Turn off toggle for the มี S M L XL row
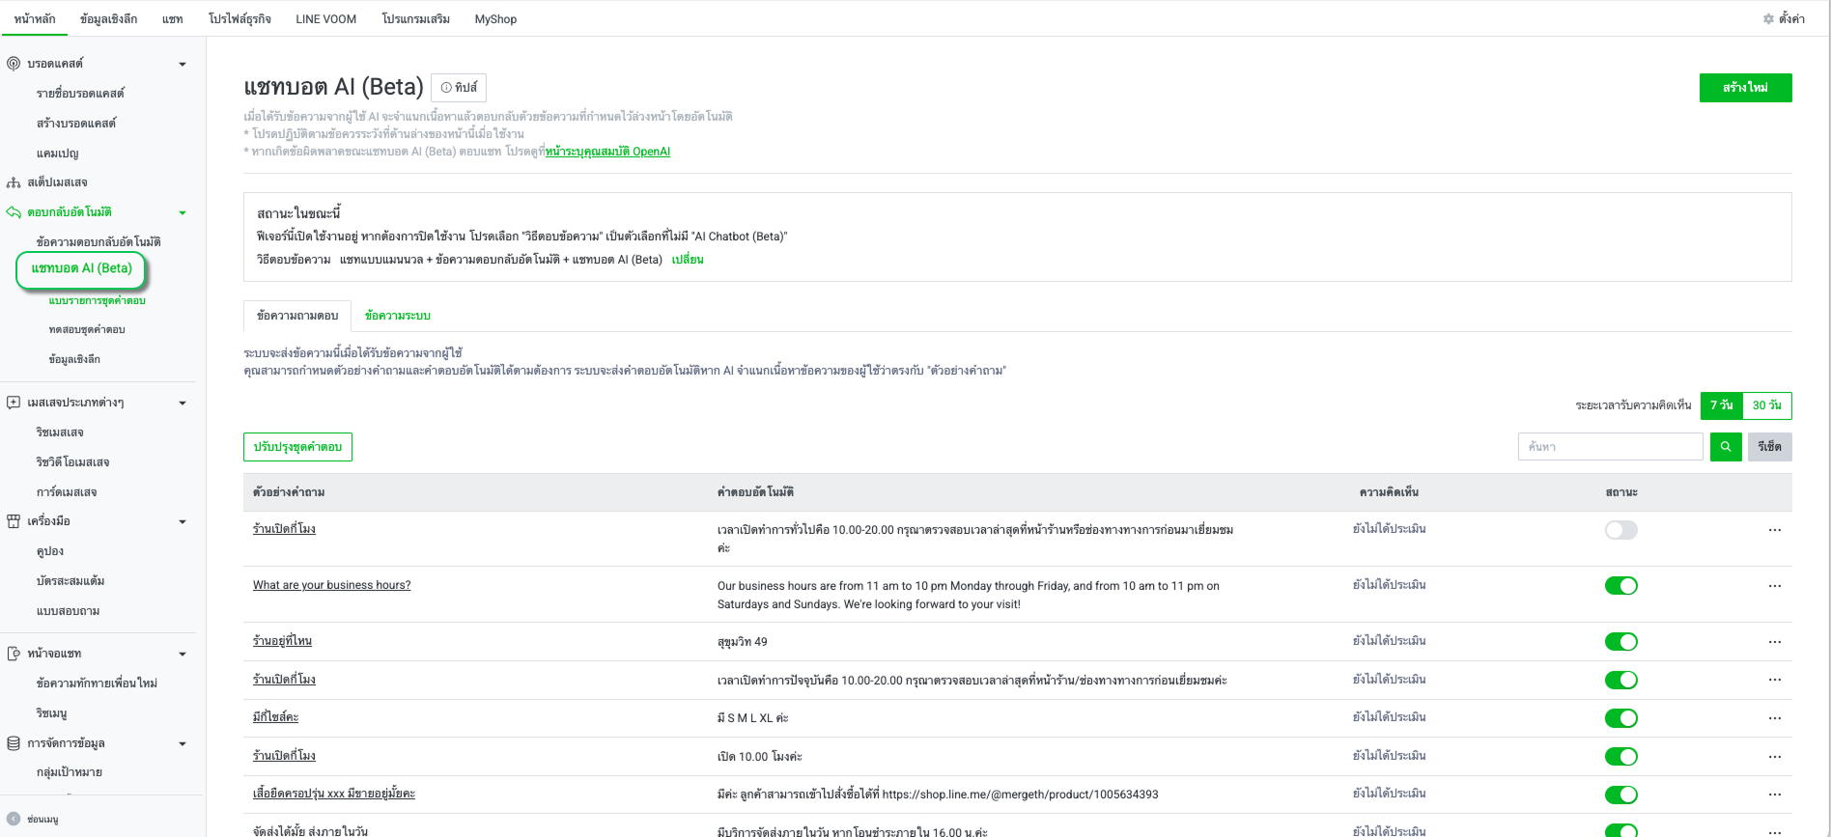Image resolution: width=1831 pixels, height=837 pixels. click(x=1620, y=718)
